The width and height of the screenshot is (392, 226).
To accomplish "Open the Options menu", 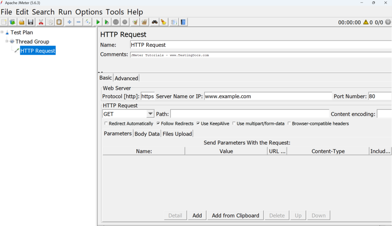I will coord(89,12).
